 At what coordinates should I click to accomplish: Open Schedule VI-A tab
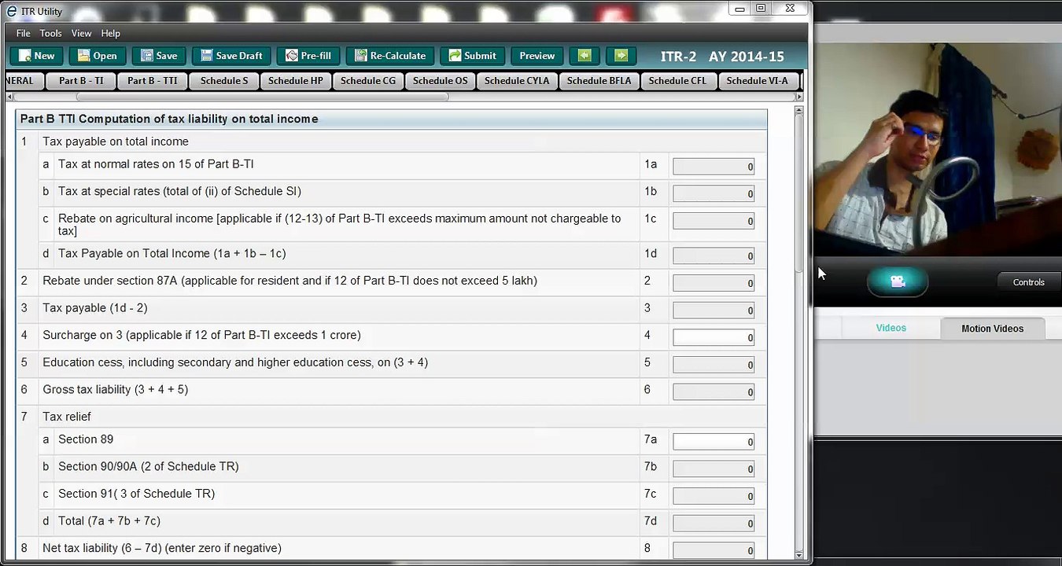coord(757,81)
